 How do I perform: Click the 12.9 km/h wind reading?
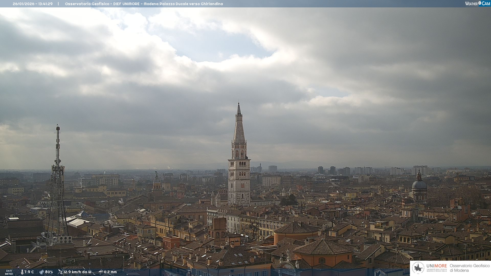tap(77, 272)
